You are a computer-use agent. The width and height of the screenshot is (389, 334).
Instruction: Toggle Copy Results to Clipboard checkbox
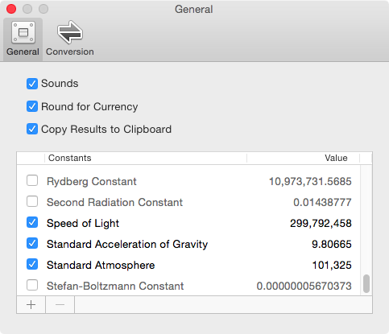pos(32,129)
